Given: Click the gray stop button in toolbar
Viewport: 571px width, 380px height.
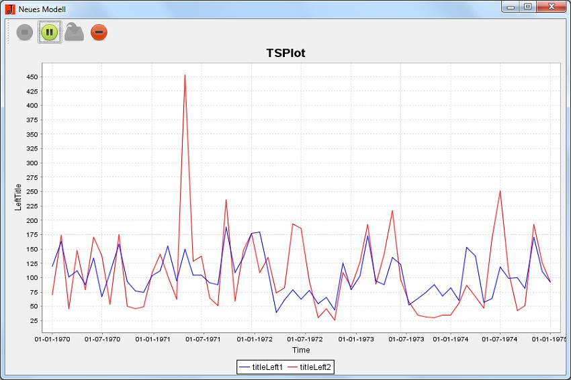Looking at the screenshot, I should click(25, 32).
